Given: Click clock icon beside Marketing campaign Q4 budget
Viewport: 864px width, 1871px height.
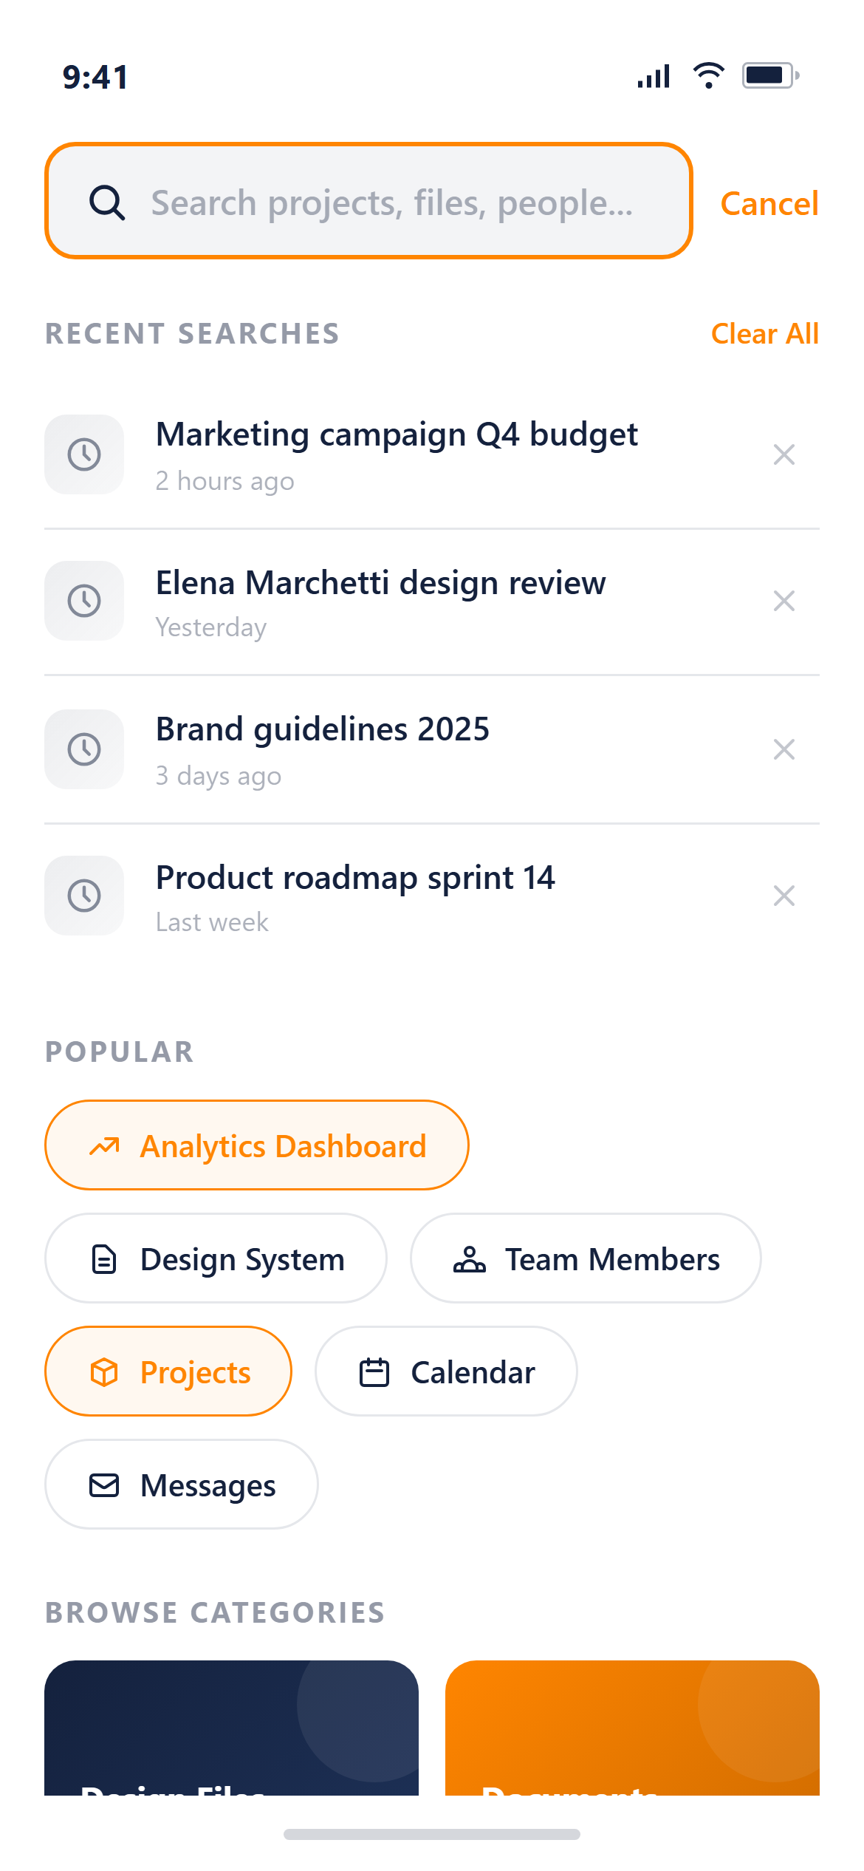Looking at the screenshot, I should click(x=84, y=454).
